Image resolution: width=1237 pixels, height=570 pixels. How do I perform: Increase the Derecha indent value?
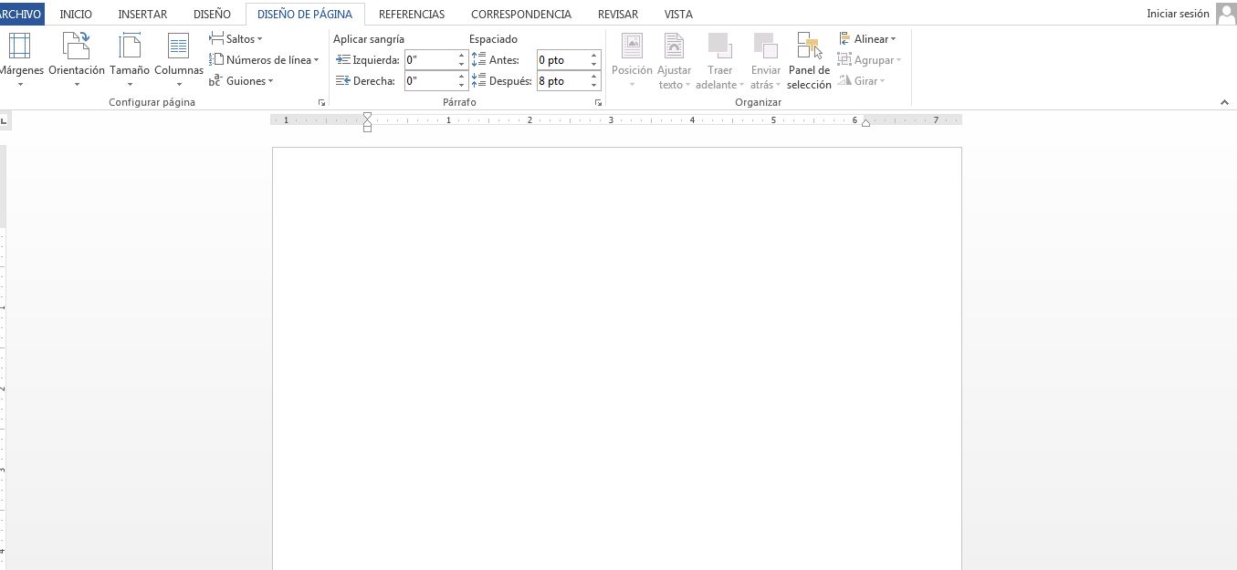click(462, 77)
